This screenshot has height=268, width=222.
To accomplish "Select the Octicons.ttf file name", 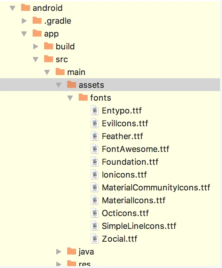I will point(125,213).
